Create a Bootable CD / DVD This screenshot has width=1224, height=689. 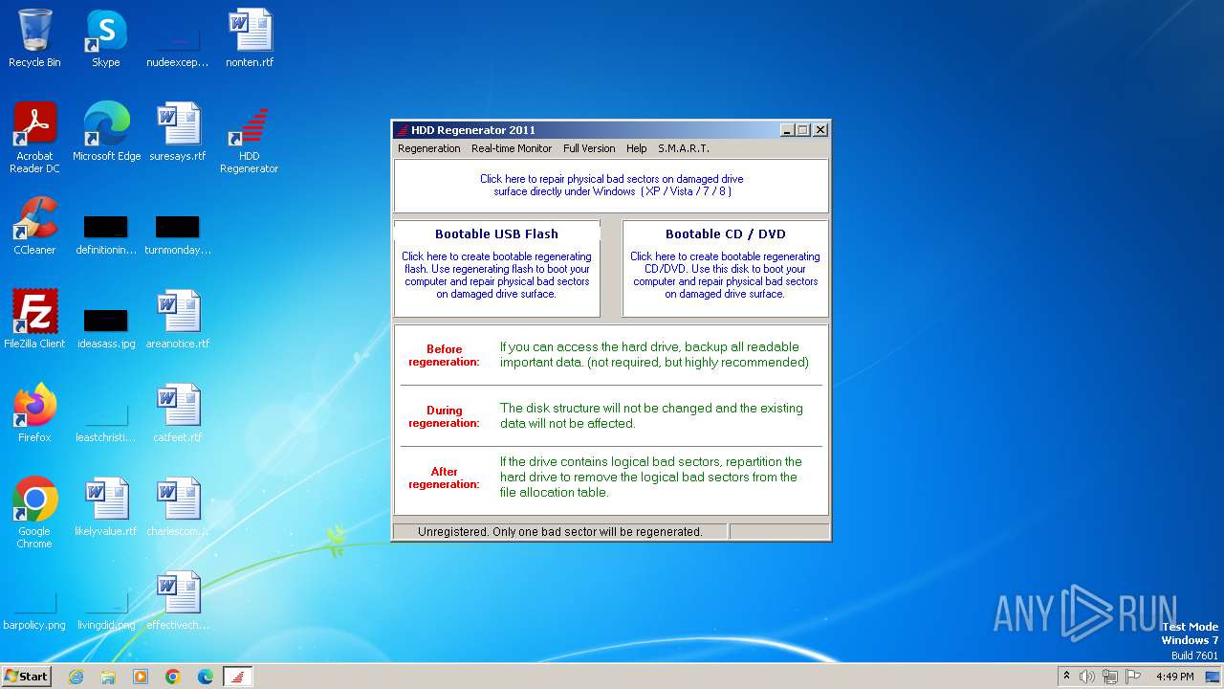(x=725, y=268)
